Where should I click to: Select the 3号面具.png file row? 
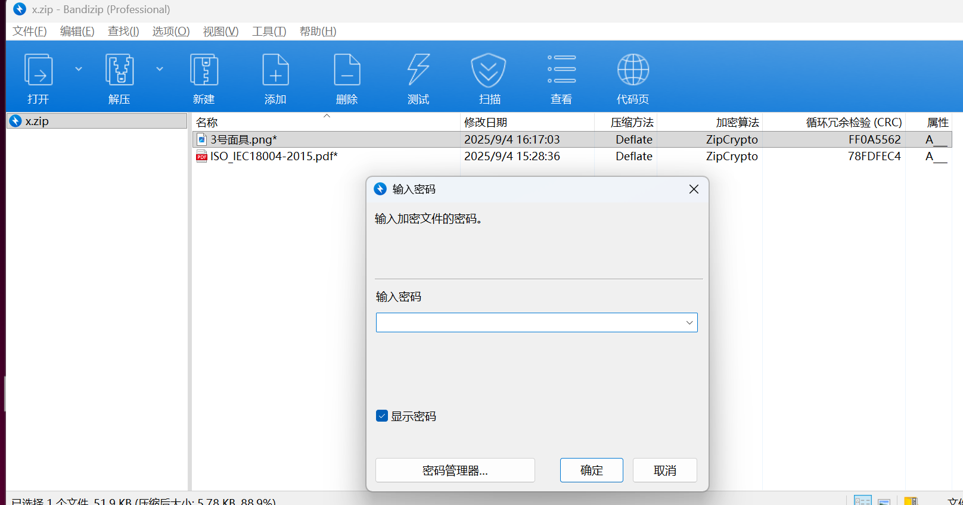click(x=572, y=139)
